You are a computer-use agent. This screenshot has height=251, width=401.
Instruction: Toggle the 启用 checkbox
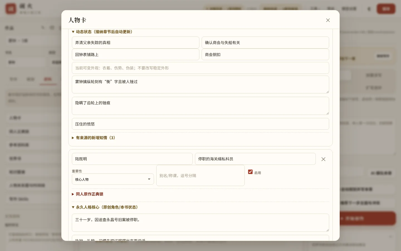pos(250,172)
